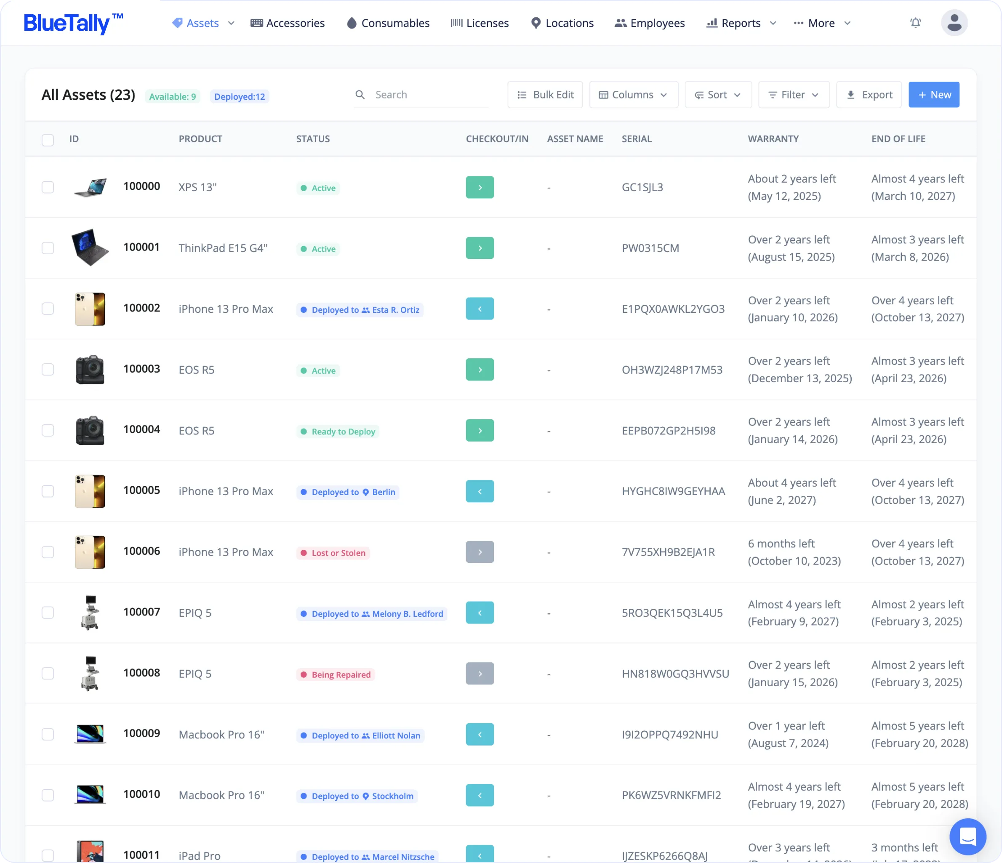Expand the Sort dropdown
The height and width of the screenshot is (863, 1002).
(718, 95)
